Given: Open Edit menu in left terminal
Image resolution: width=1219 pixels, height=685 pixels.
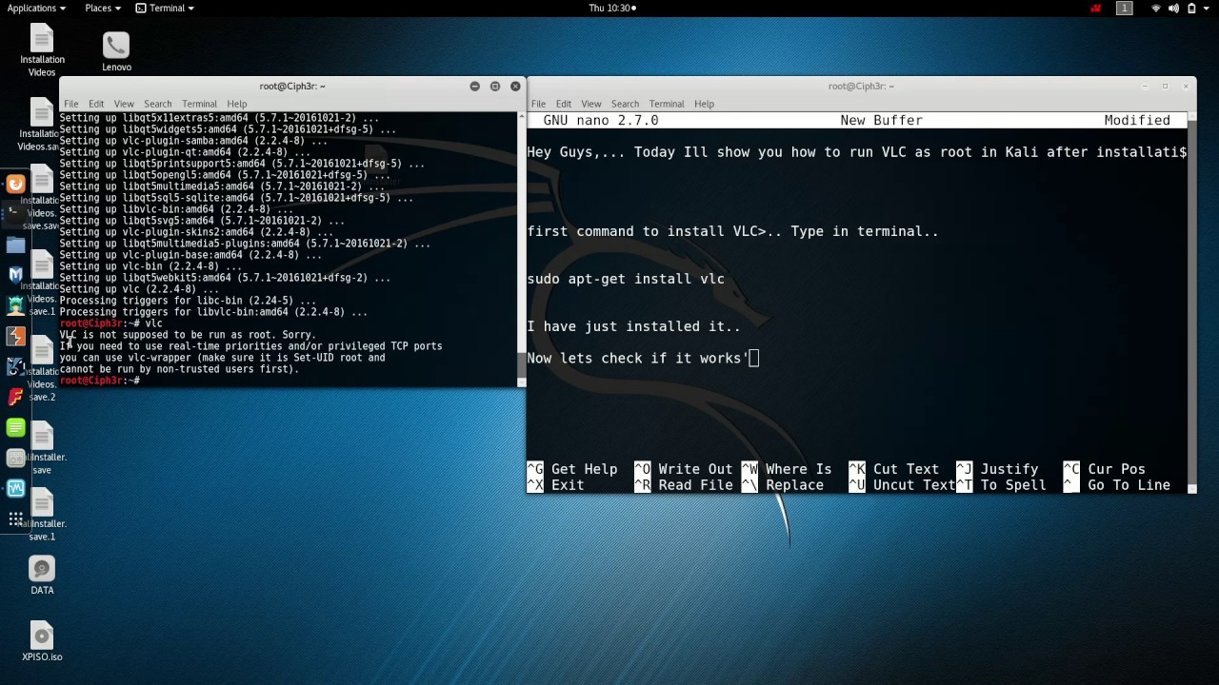Looking at the screenshot, I should click(x=96, y=104).
